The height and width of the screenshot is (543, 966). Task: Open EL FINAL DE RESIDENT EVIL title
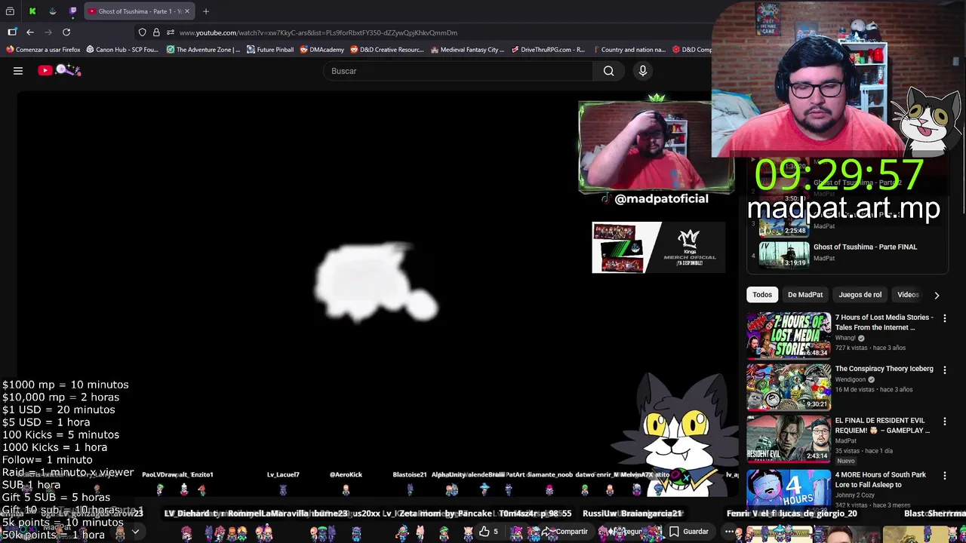pos(882,425)
